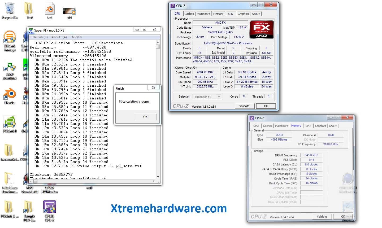
Task: Click the Bus Speed value 202.66 MHz
Action: [205, 82]
